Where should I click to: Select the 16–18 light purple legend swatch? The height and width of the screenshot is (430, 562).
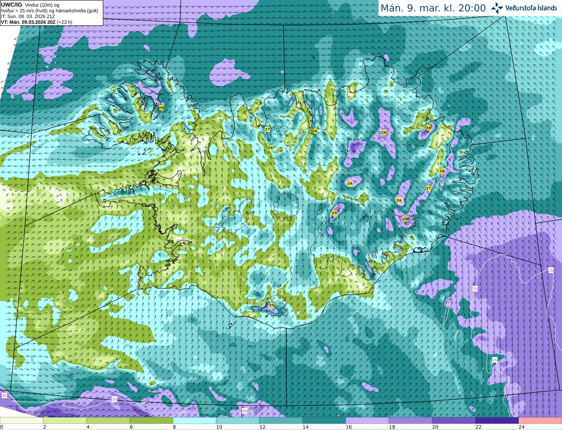point(367,421)
